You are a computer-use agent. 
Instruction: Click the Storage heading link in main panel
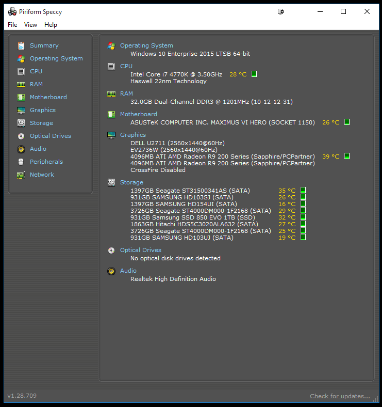tap(131, 182)
